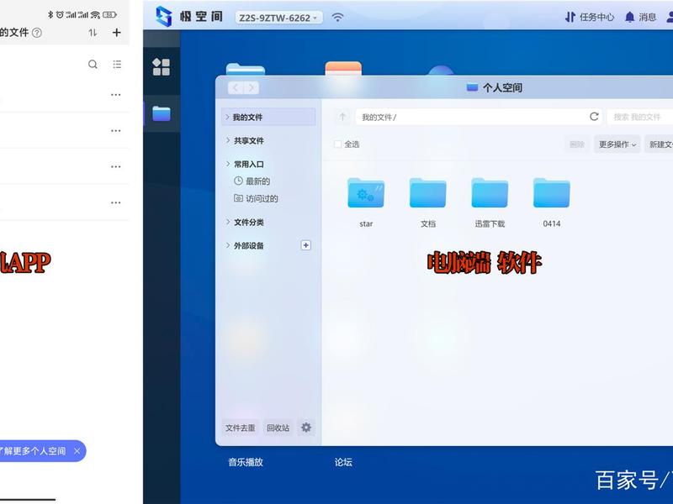Tick the 全选 checkbox

click(338, 144)
